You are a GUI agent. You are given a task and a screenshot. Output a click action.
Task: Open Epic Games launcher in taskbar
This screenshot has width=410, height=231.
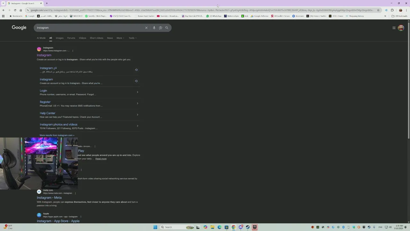pyautogui.click(x=255, y=227)
